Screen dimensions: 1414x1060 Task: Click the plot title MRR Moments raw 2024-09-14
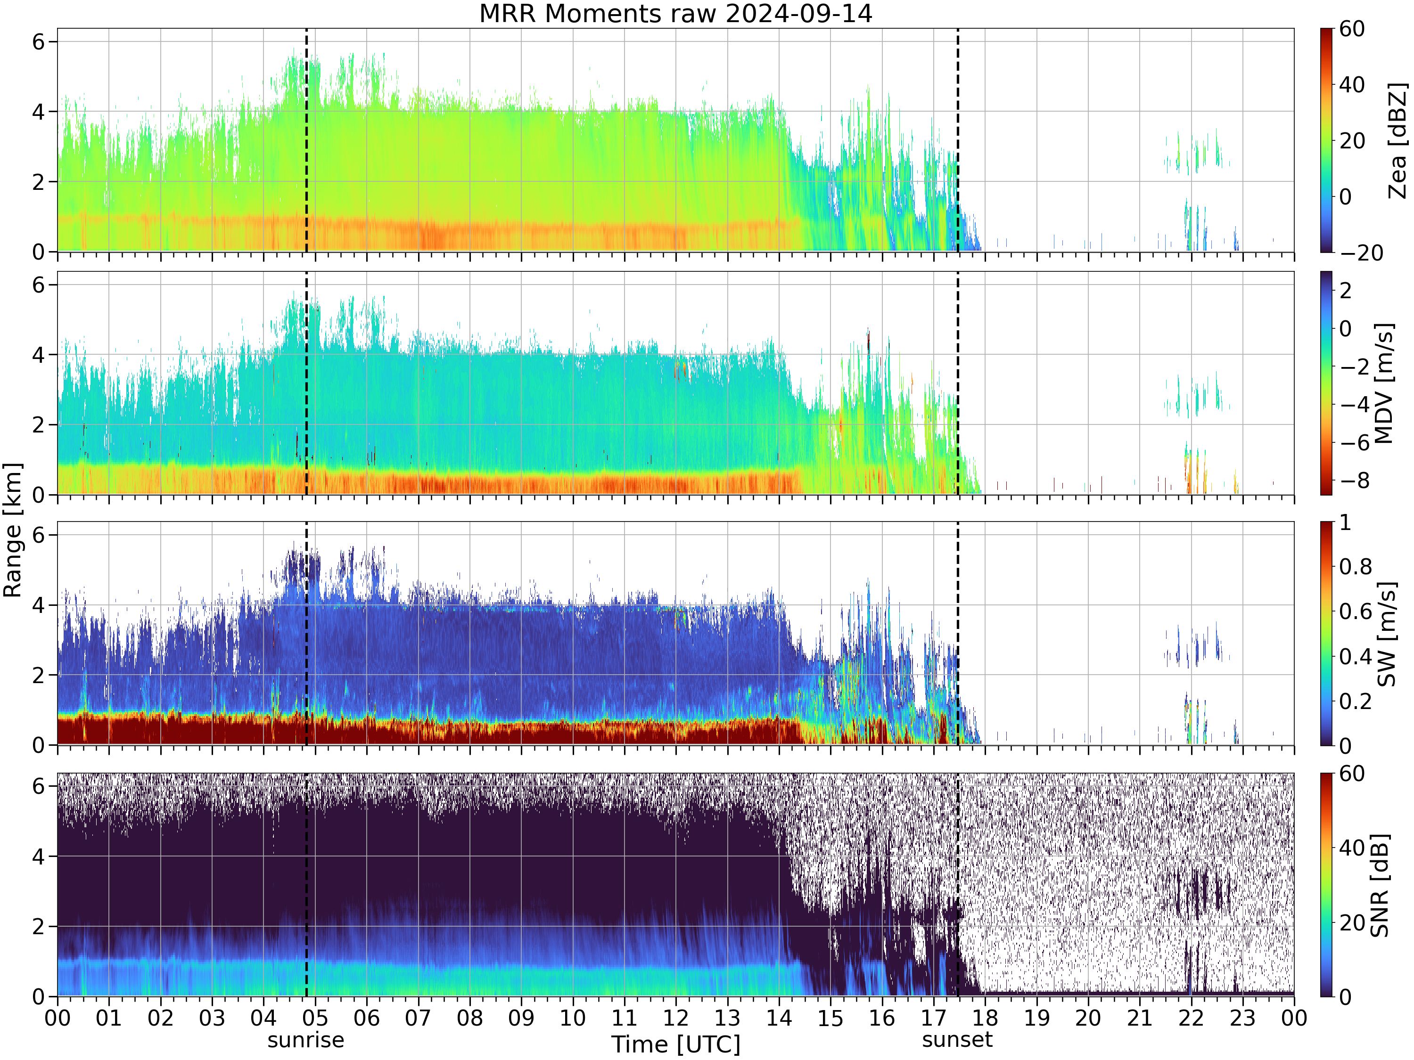coord(676,13)
